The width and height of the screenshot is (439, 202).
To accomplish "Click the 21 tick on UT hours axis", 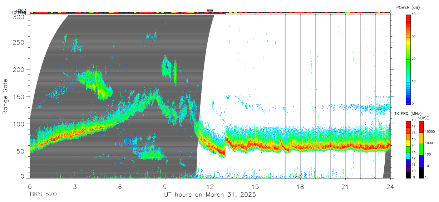I will (345, 187).
